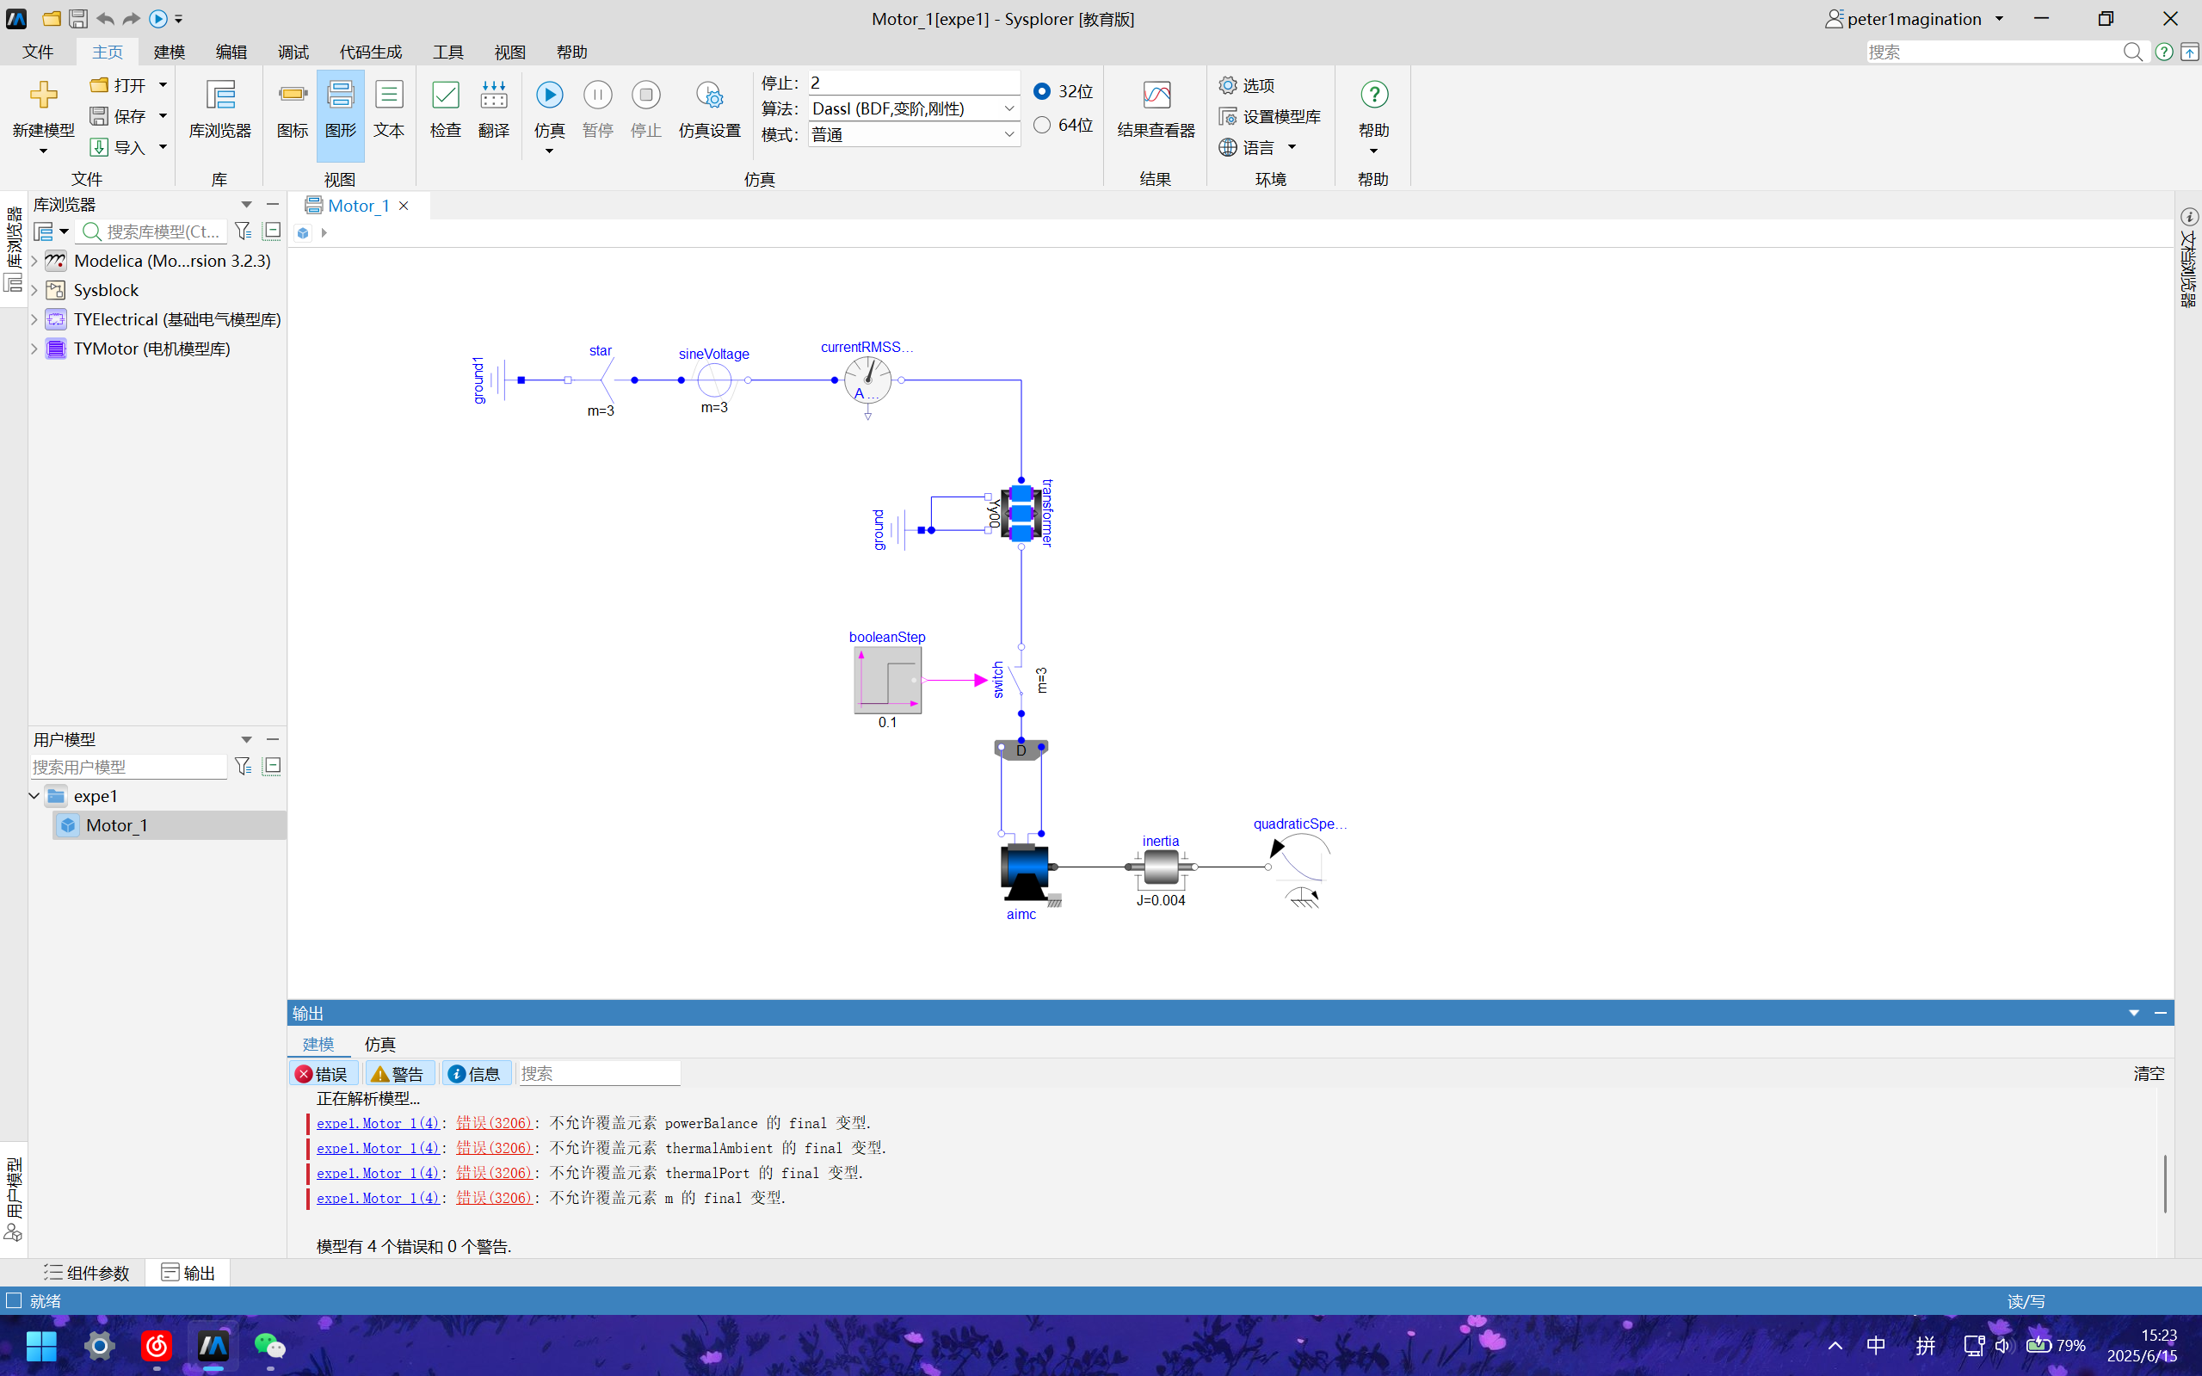Open the File (文件) menu
2202x1376 pixels.
point(38,52)
